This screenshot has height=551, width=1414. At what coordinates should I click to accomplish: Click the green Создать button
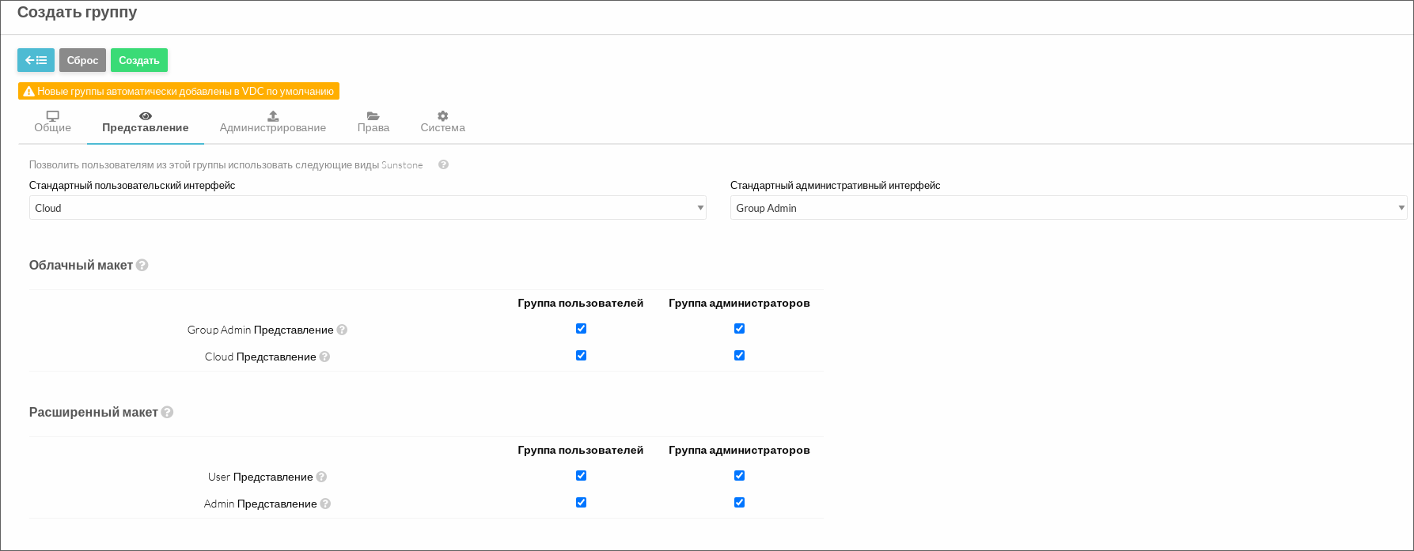[x=139, y=60]
